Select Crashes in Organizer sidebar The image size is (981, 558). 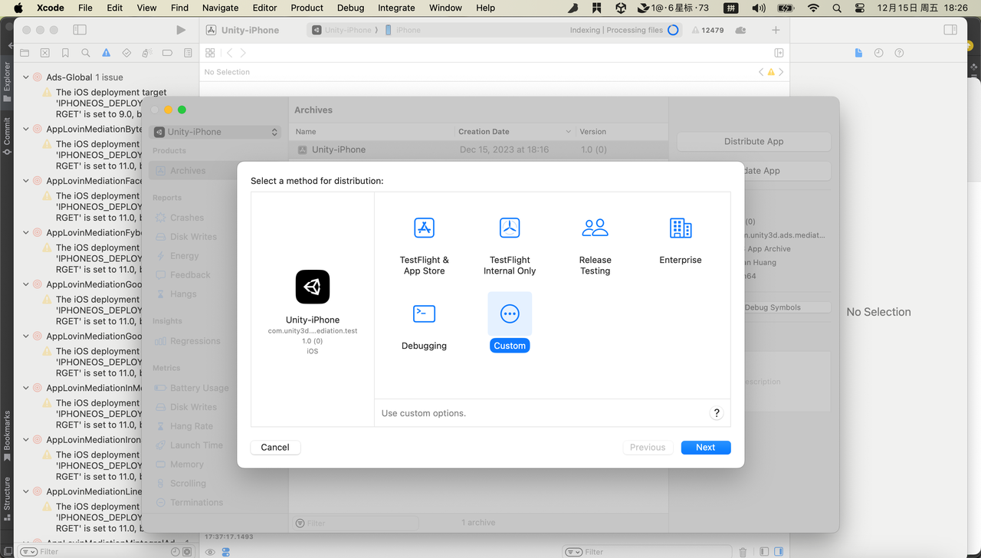187,218
